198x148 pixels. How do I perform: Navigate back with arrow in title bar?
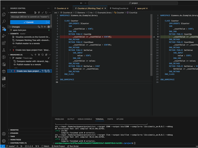click(x=81, y=3)
